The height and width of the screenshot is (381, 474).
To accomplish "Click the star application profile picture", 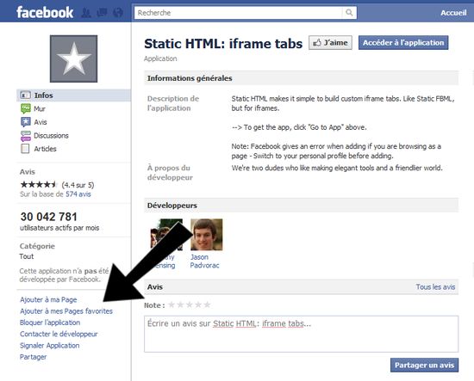I will pos(74,58).
